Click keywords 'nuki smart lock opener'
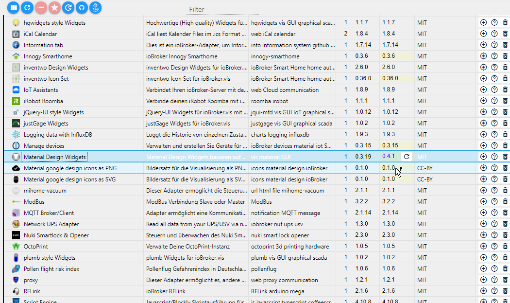The image size is (510, 303). tap(280, 235)
